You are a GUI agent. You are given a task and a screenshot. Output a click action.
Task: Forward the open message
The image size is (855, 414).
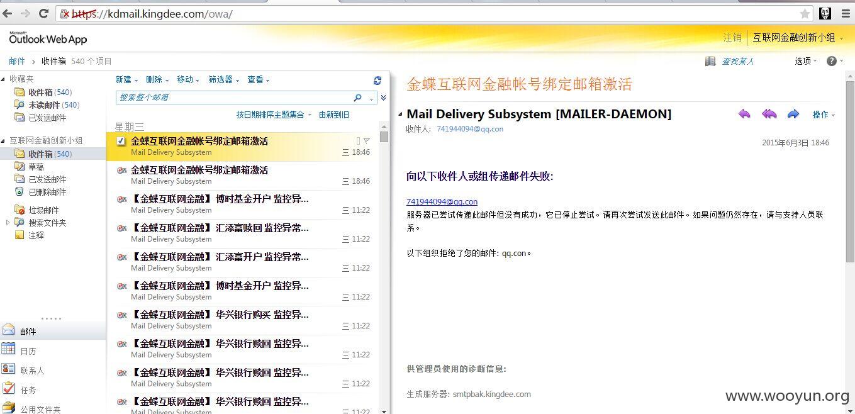tap(793, 114)
